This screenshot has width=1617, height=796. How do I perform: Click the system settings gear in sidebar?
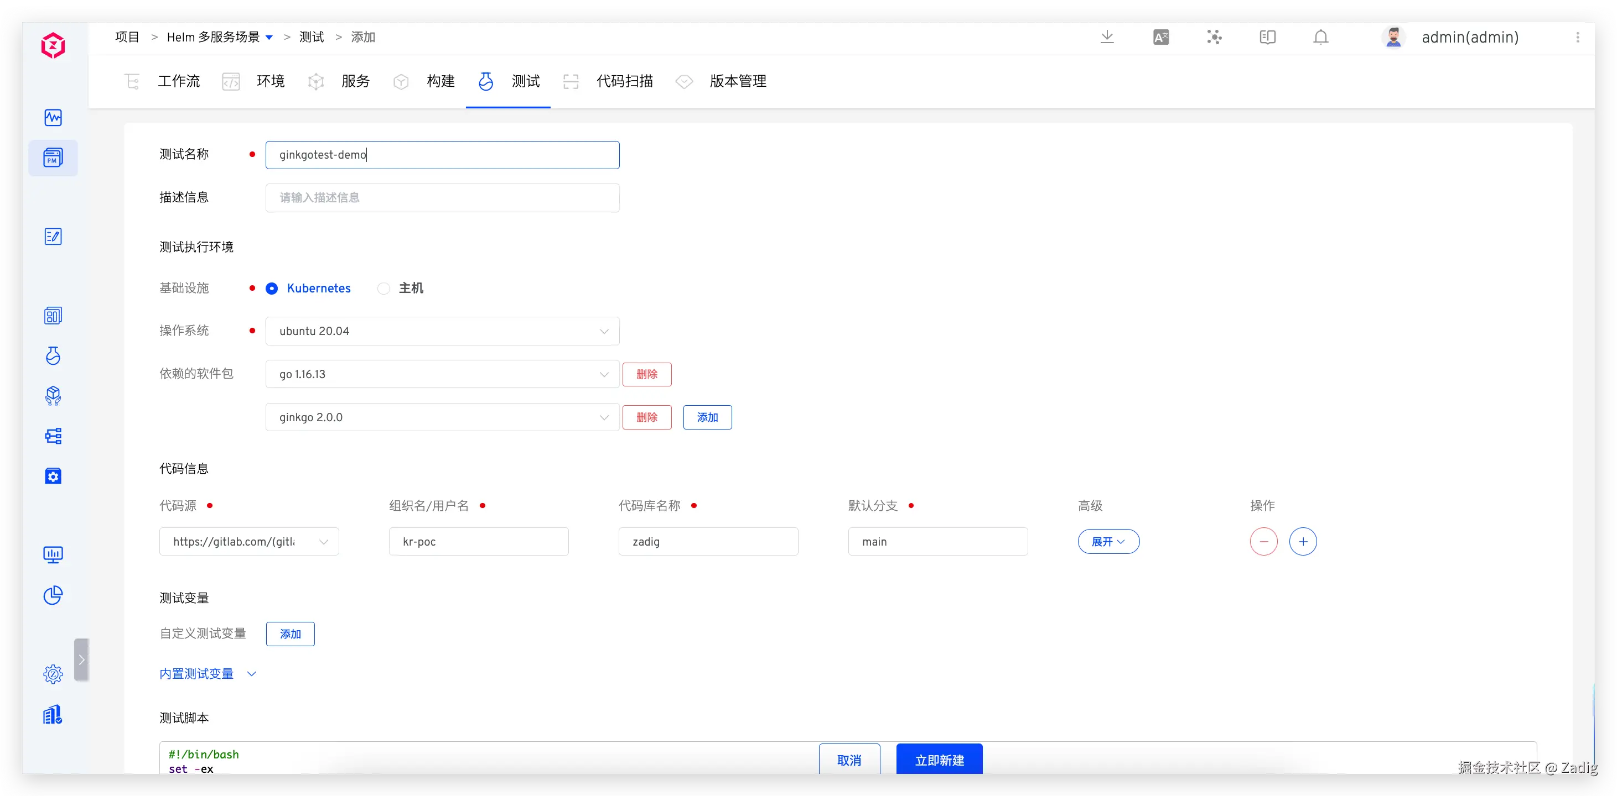point(53,674)
